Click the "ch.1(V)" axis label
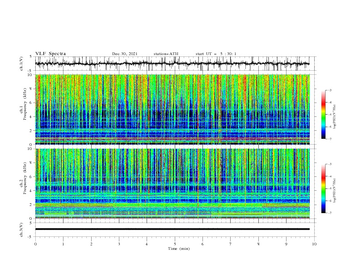 tap(21, 64)
